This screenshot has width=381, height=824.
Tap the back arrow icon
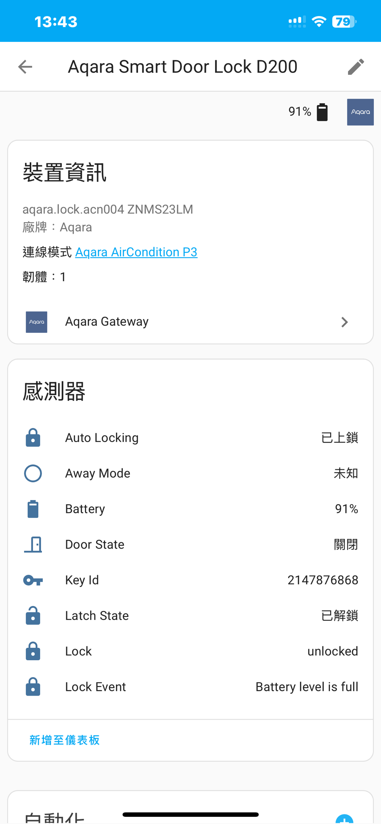tap(25, 67)
